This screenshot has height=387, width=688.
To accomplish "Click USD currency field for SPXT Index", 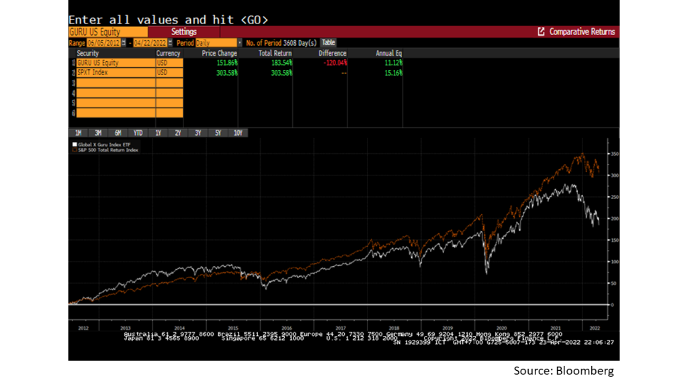I will [x=169, y=73].
